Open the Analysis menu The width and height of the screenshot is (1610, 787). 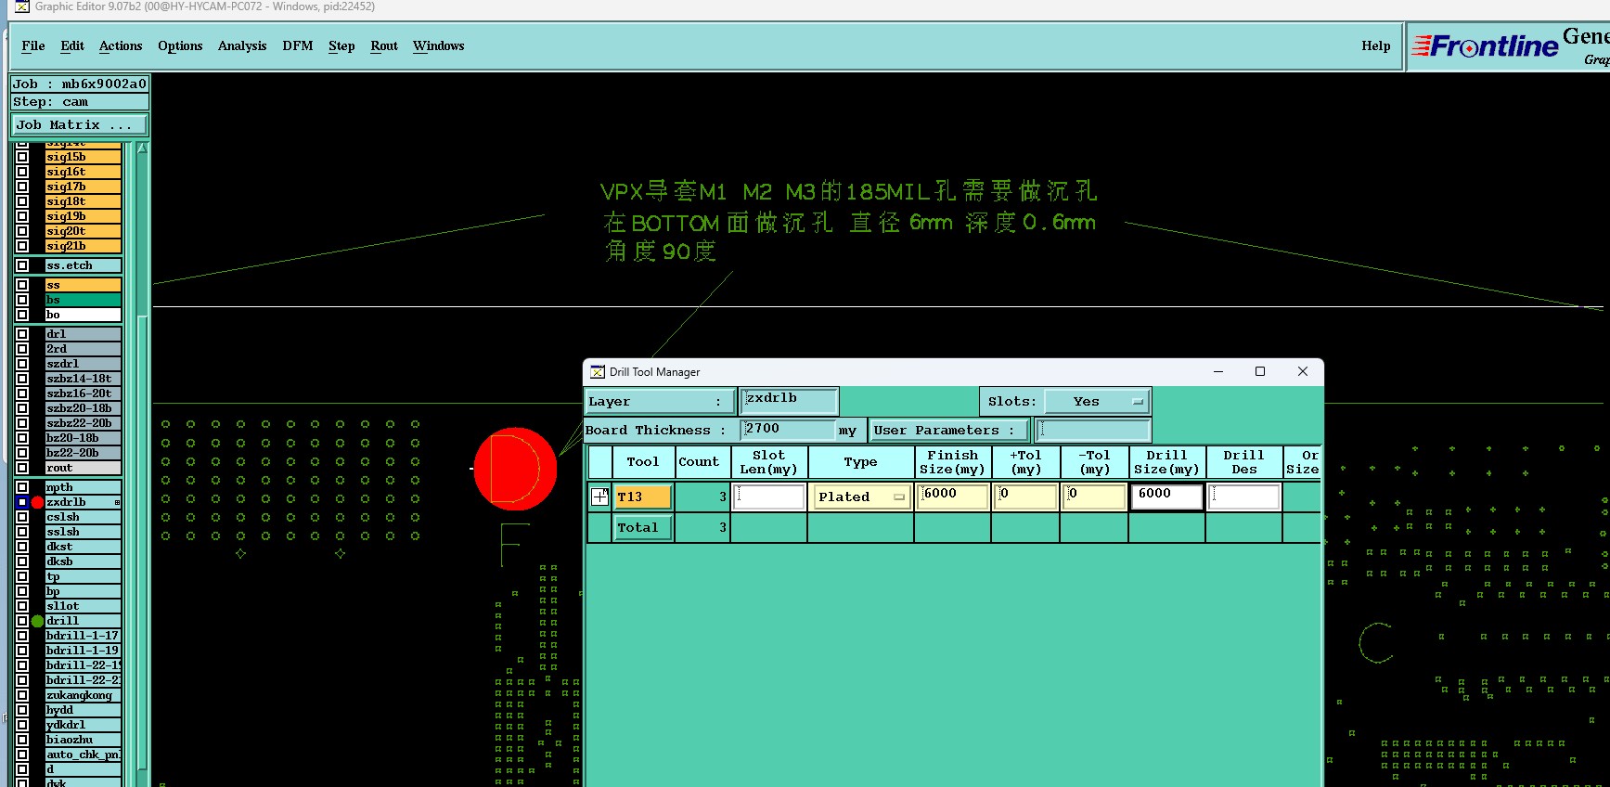click(x=242, y=45)
